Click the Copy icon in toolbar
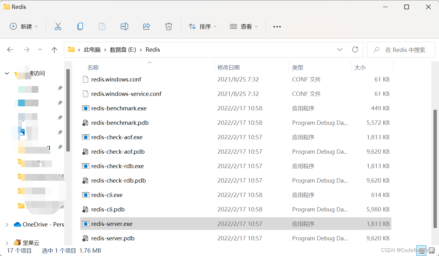Image resolution: width=439 pixels, height=256 pixels. (80, 26)
